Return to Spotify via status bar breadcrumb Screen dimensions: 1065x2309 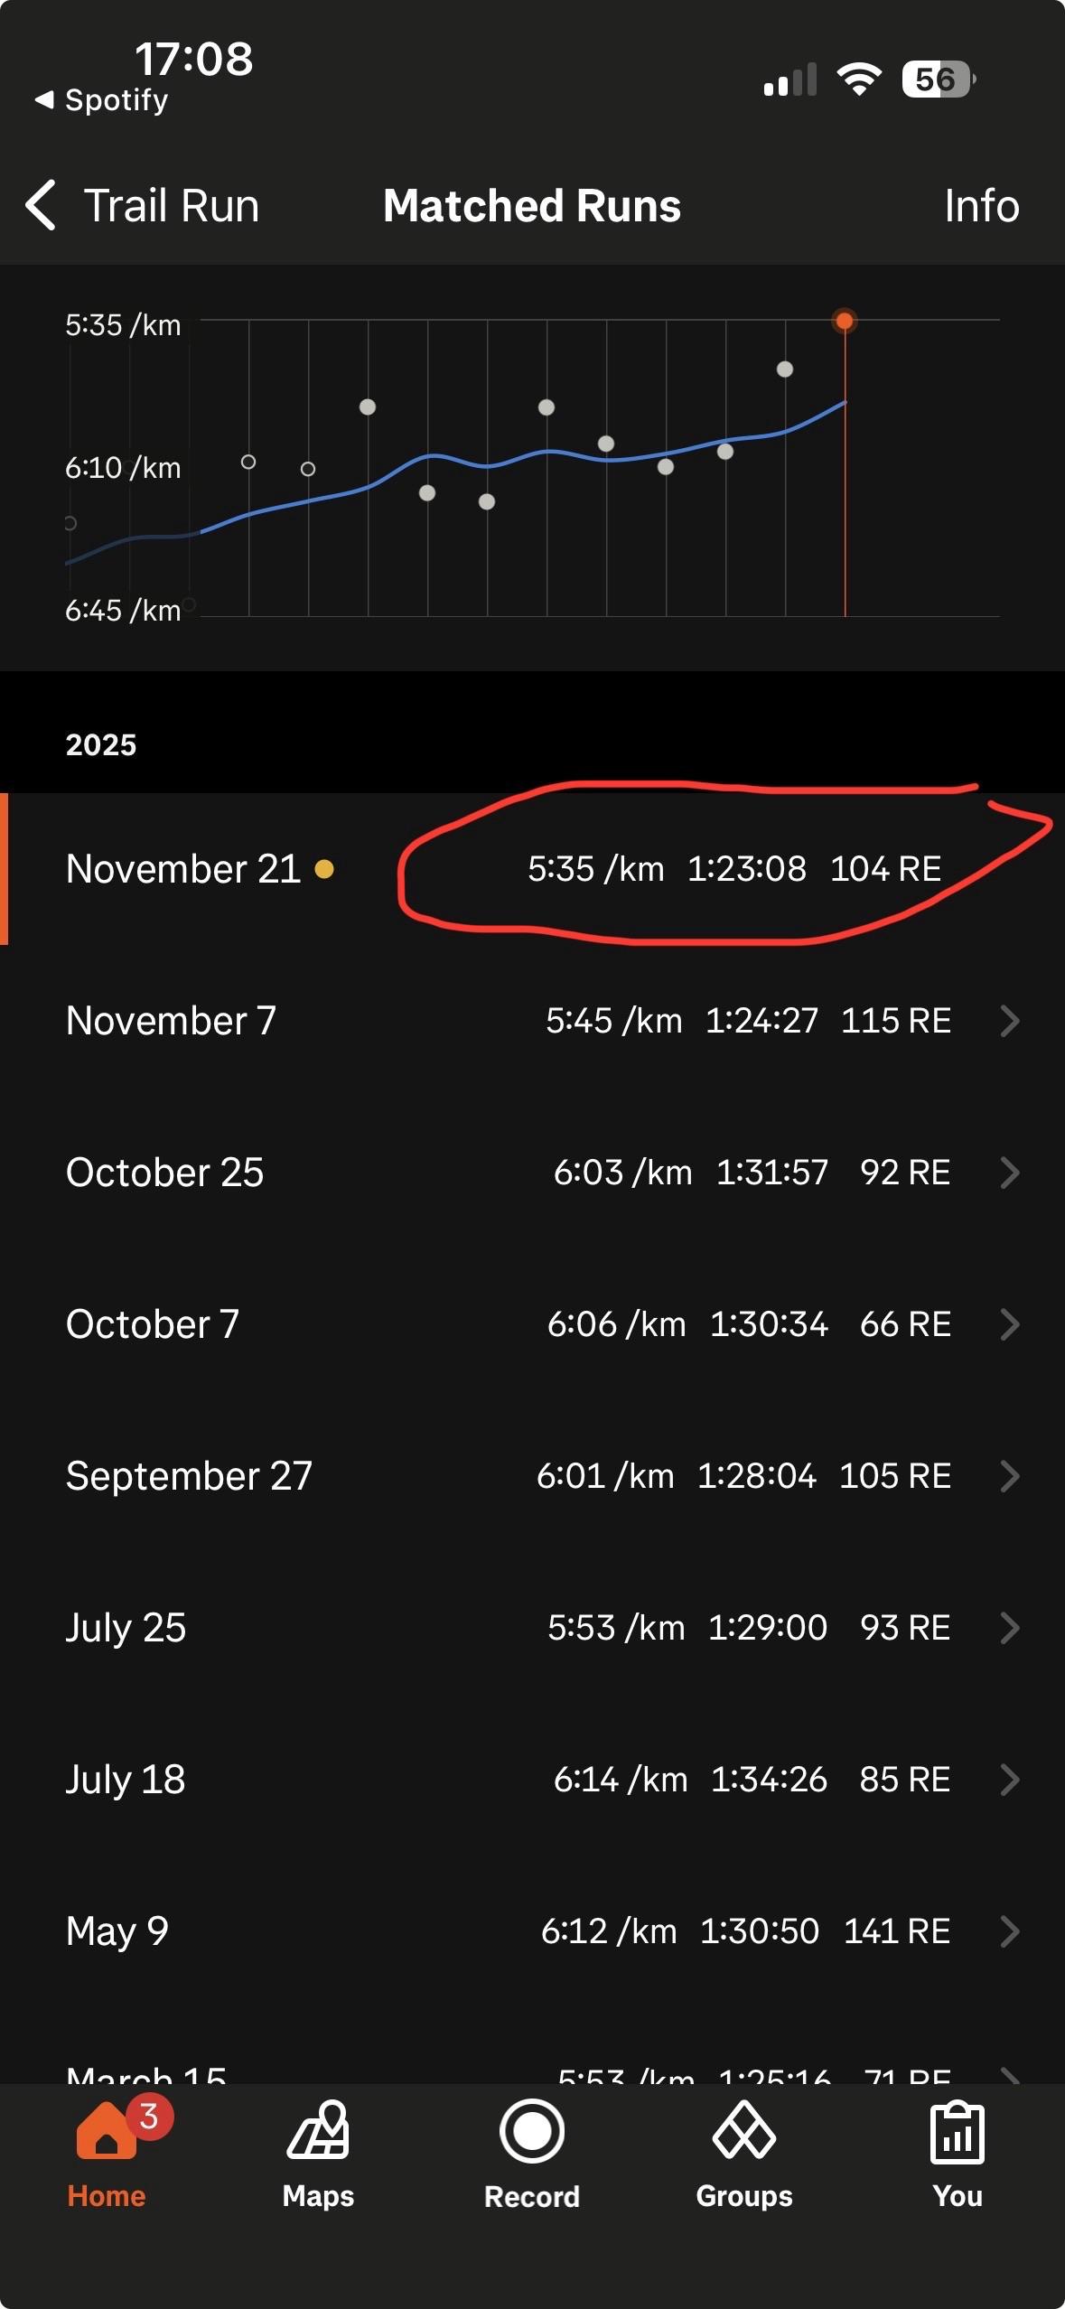tap(101, 100)
